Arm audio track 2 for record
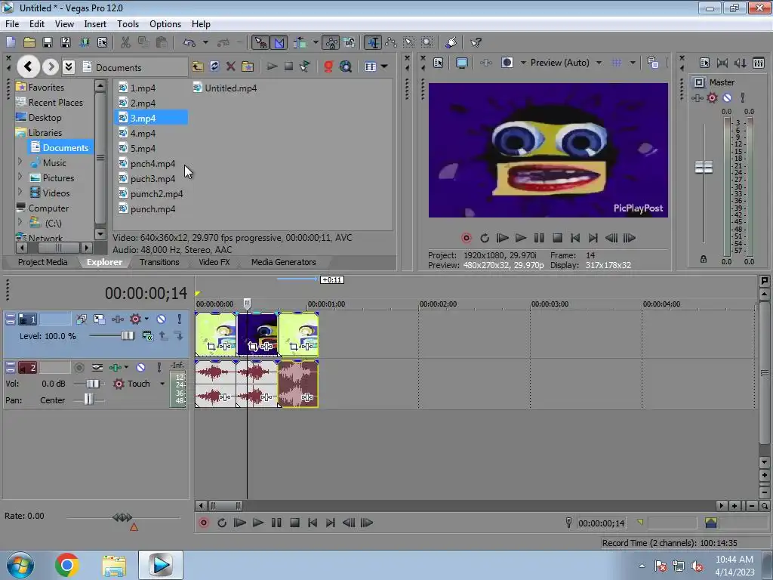Screen dimensions: 773x580 [79, 368]
